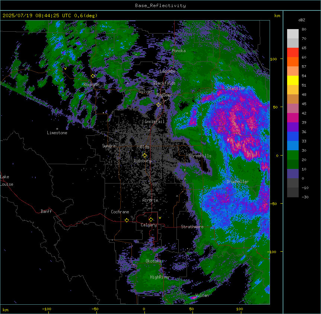Click the 80 value in dBZ legend
This screenshot has width=321, height=314.
click(304, 29)
